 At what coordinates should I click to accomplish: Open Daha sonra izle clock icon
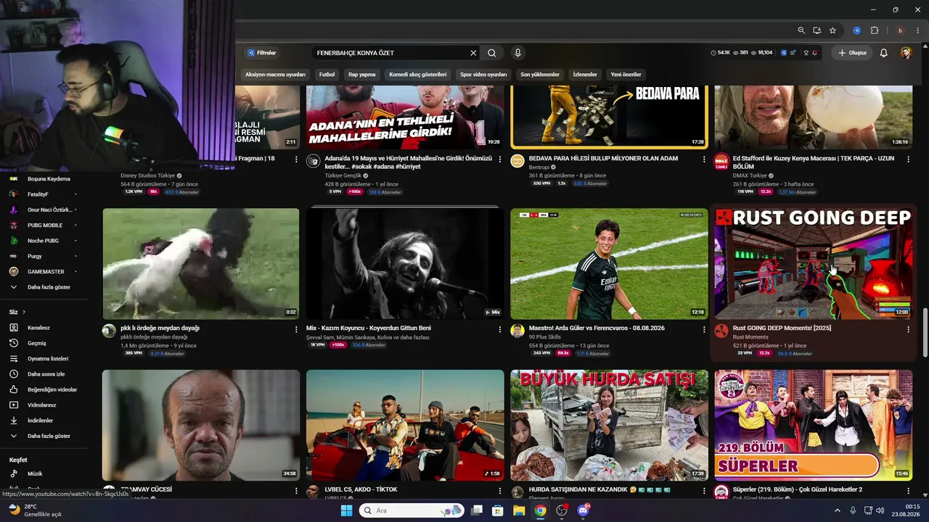pos(13,374)
